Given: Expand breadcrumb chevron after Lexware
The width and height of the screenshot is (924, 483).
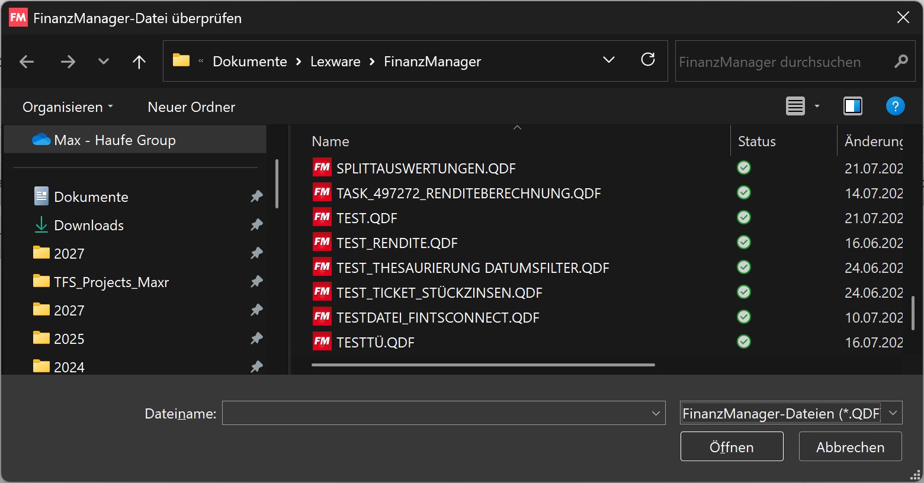Looking at the screenshot, I should 372,62.
